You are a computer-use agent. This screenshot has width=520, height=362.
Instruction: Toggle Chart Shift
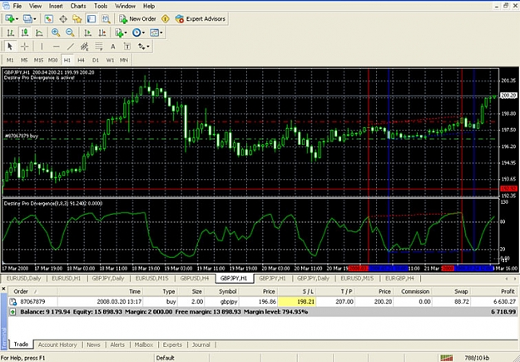click(102, 32)
